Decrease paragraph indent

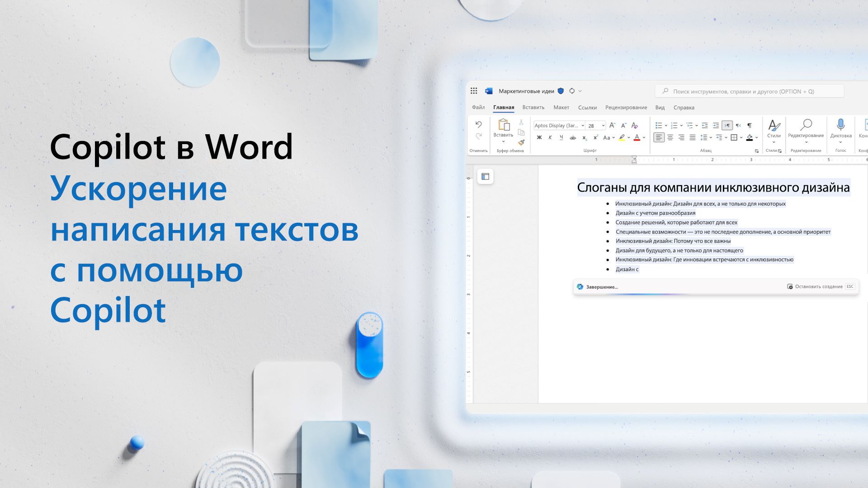[x=704, y=125]
